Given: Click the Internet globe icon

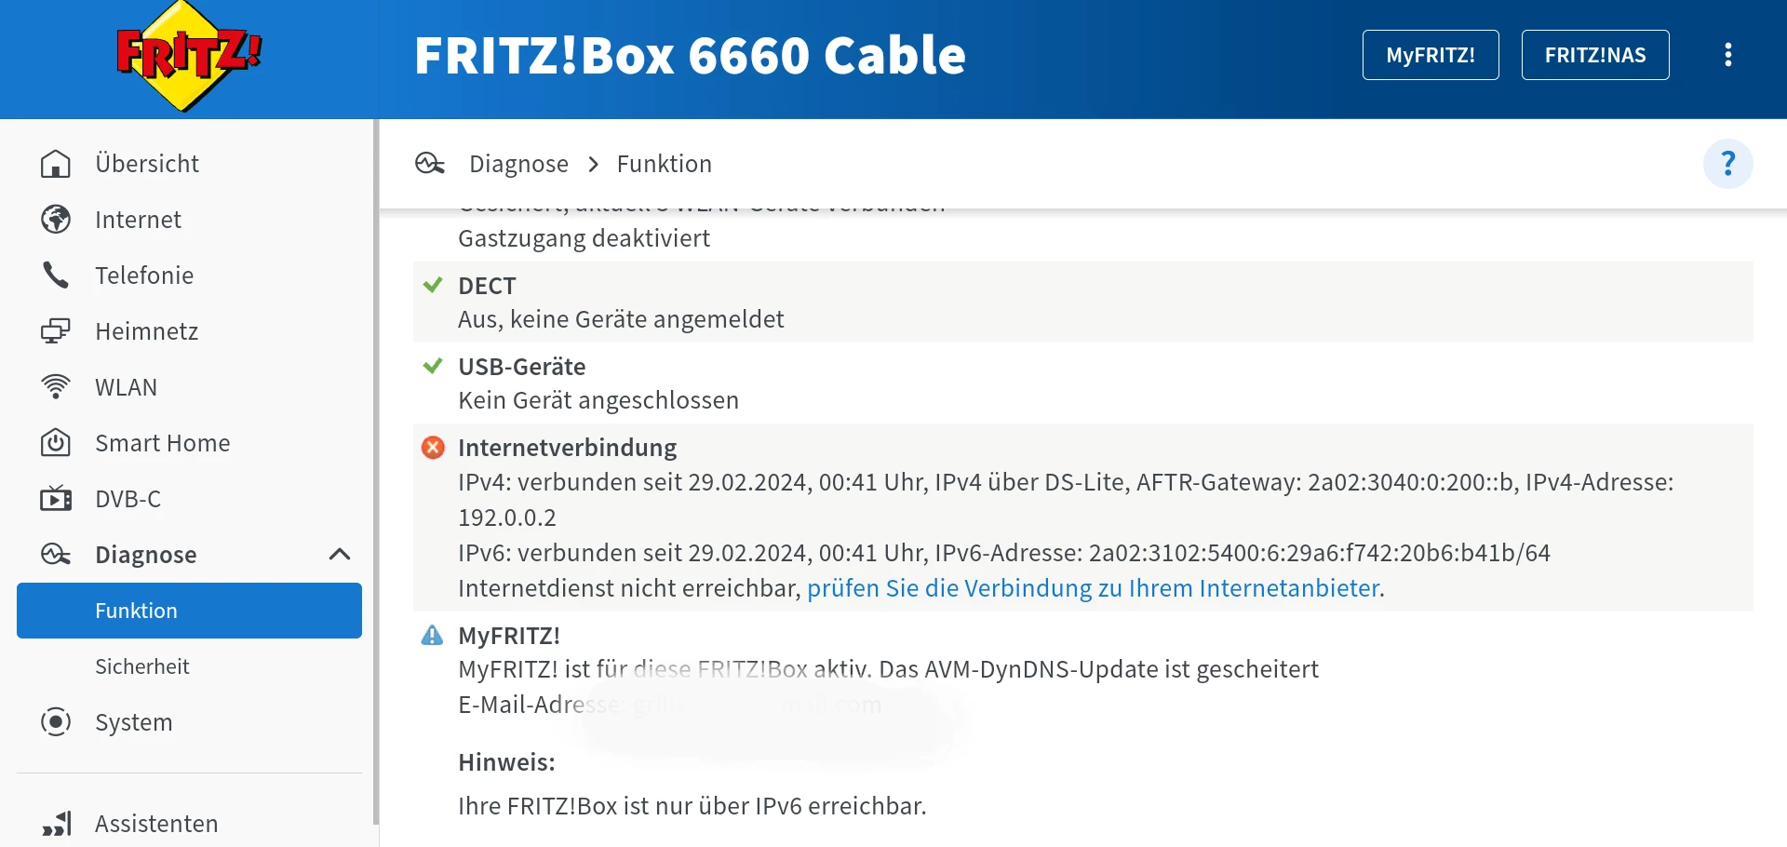Looking at the screenshot, I should pyautogui.click(x=56, y=220).
